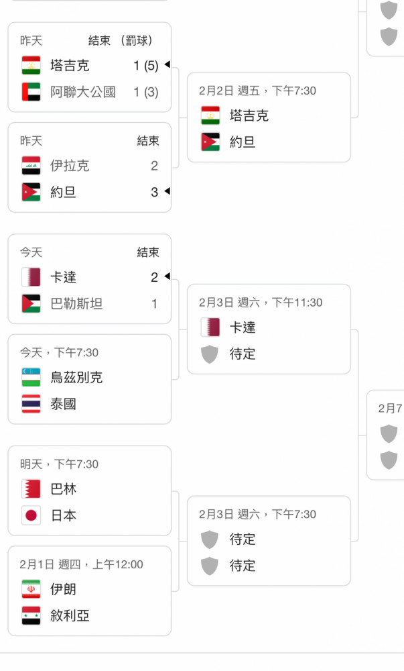Click the Iran flag icon

[x=31, y=589]
